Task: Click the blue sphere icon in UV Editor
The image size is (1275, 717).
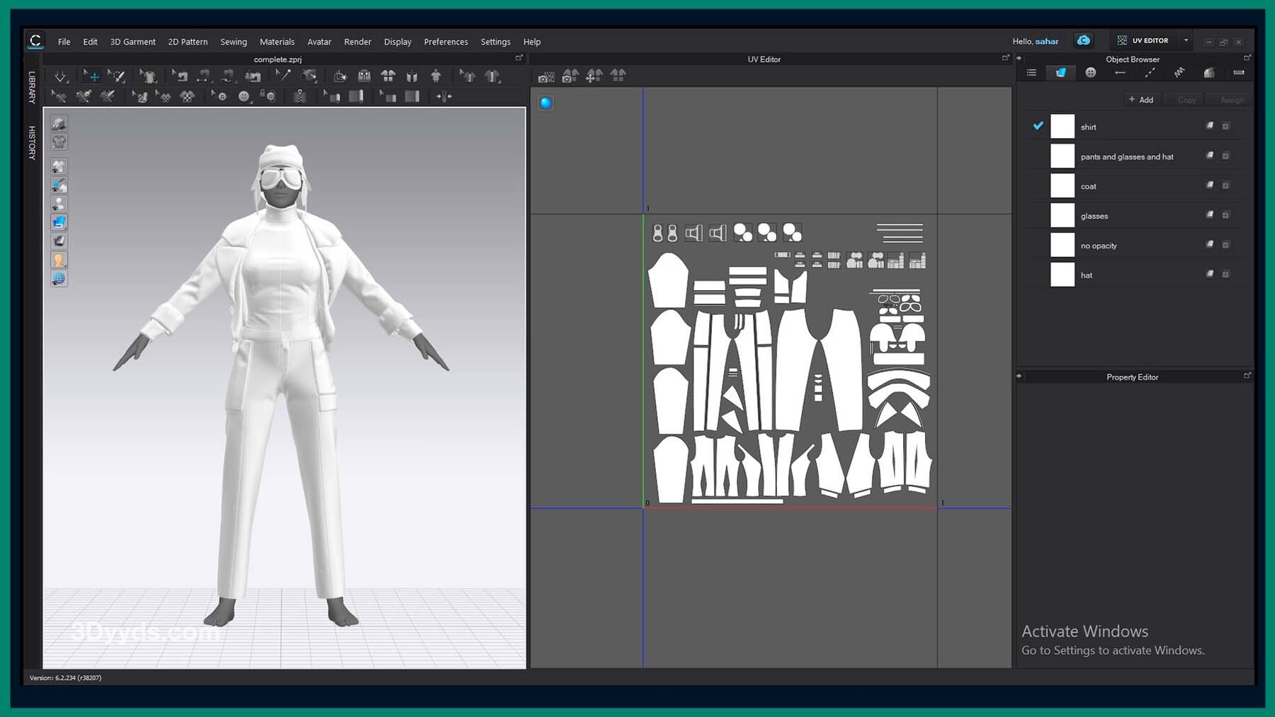Action: [545, 103]
